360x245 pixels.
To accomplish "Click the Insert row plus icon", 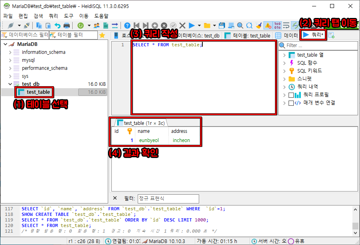I will [155, 26].
